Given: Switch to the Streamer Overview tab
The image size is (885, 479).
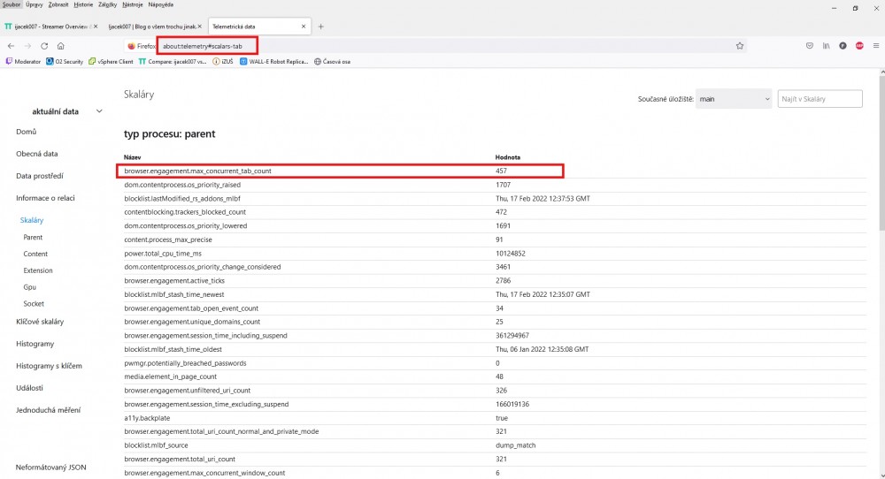Looking at the screenshot, I should [x=49, y=27].
